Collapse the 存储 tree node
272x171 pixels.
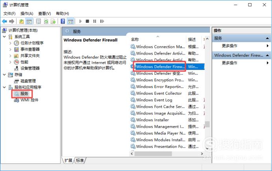point(4,75)
